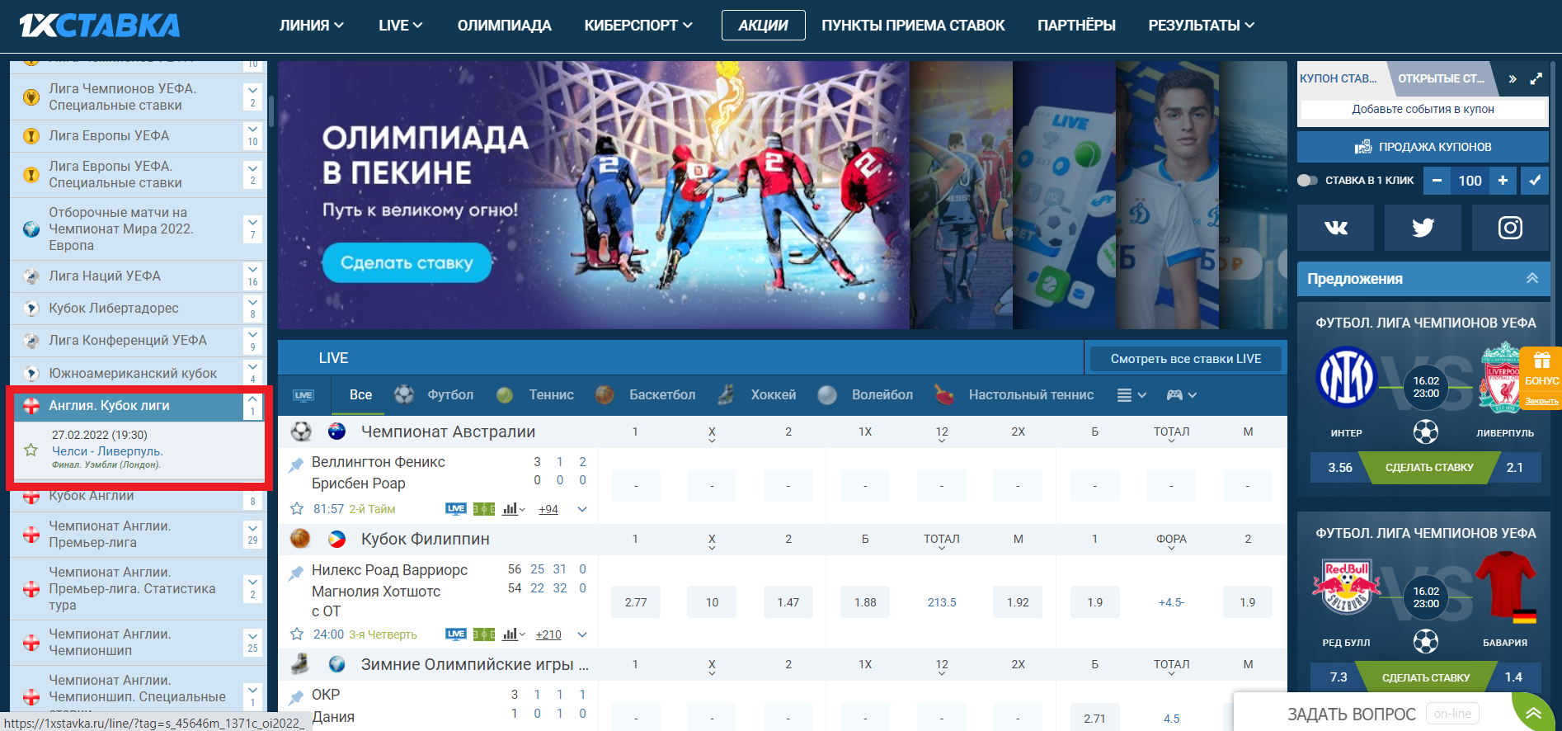Pin the ОКР - Дания event
This screenshot has width=1562, height=731.
(296, 698)
